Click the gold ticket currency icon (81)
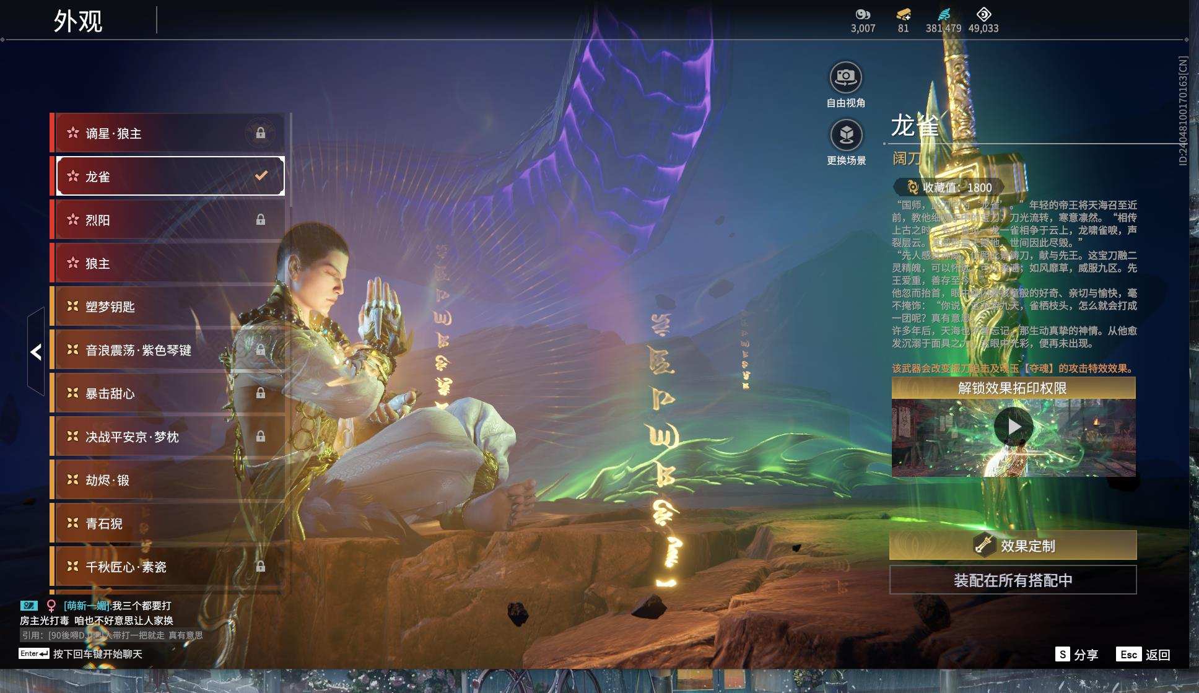1199x693 pixels. click(904, 14)
